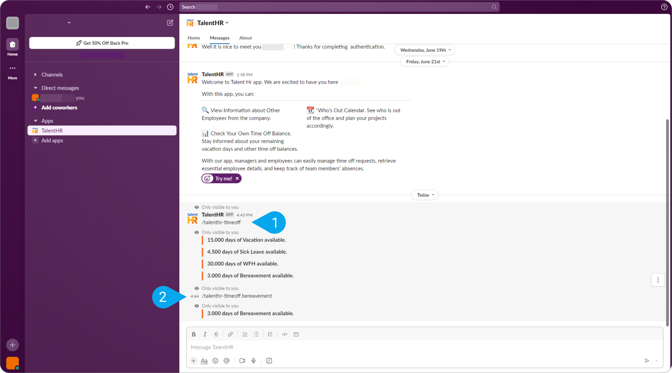Viewport: 672px width, 373px height.
Task: Select TalentHR in Apps list
Action: tap(102, 131)
